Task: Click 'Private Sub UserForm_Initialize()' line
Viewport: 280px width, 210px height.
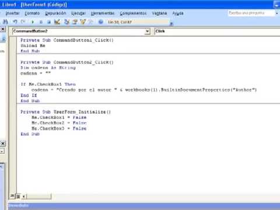Action: pyautogui.click(x=65, y=112)
